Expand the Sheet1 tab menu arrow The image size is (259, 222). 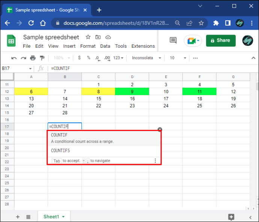(63, 217)
